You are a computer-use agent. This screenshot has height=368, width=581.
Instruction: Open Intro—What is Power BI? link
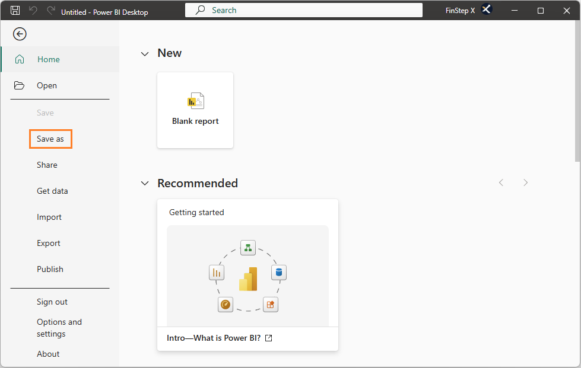coord(214,338)
